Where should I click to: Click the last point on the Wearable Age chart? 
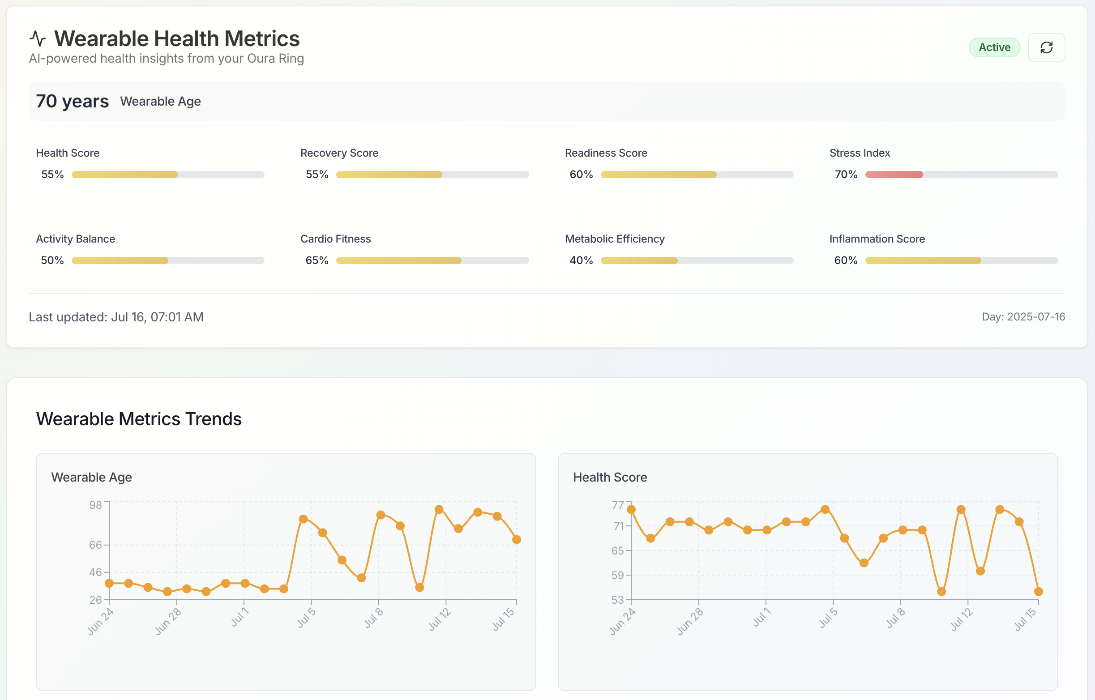(517, 539)
